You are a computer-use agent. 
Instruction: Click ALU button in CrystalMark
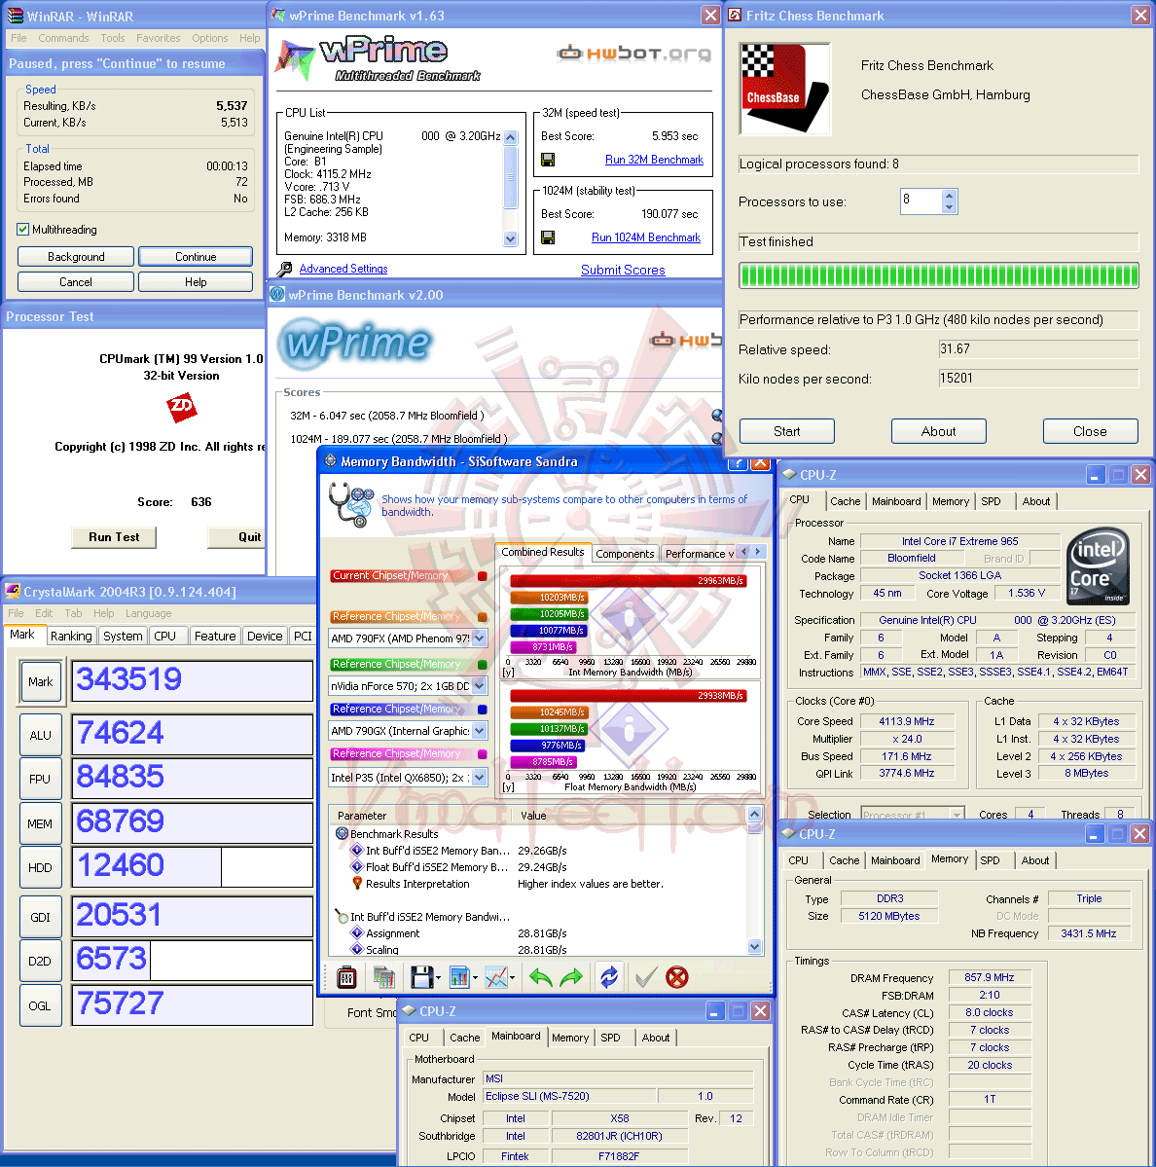(x=40, y=735)
